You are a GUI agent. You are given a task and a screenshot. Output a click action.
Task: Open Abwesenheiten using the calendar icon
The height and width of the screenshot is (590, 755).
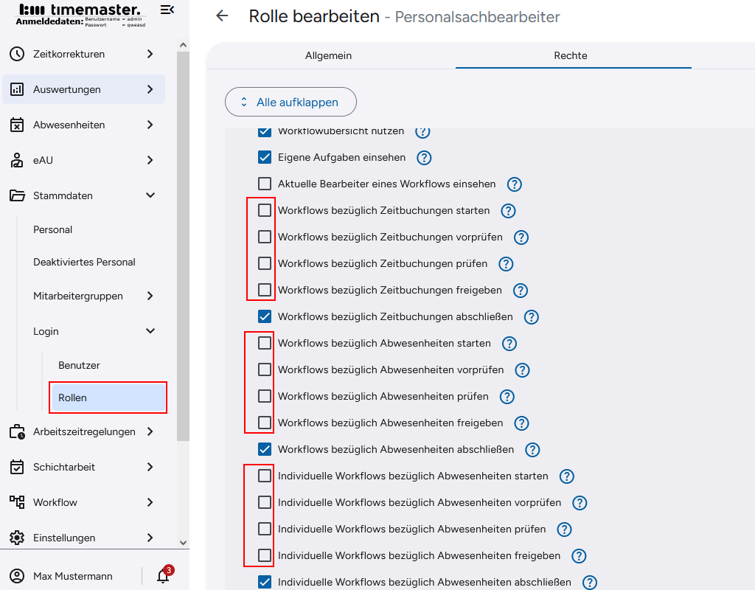(16, 125)
